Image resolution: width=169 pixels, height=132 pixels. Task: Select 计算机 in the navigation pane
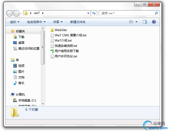click(x=20, y=95)
